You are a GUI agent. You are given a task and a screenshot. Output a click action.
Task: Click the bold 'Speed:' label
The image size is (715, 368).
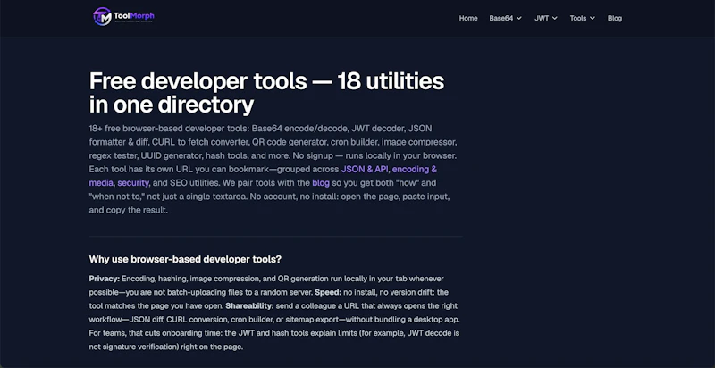tap(328, 292)
